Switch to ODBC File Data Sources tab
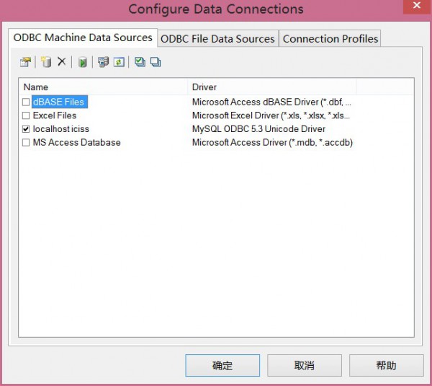Screen dimensions: 432x386 pos(217,39)
